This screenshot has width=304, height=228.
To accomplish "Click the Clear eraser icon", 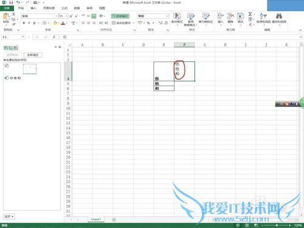I will click(x=250, y=24).
